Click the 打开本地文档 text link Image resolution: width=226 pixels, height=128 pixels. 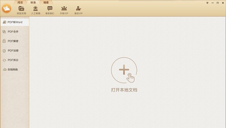coord(124,90)
